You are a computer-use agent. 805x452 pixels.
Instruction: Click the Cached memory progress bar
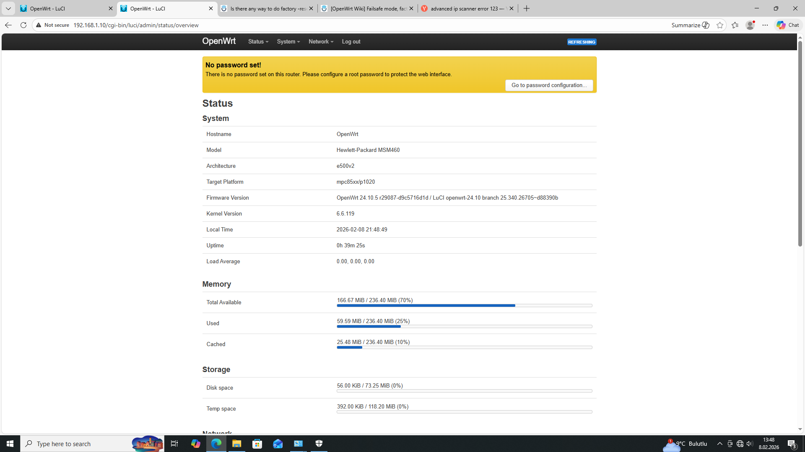(x=464, y=347)
